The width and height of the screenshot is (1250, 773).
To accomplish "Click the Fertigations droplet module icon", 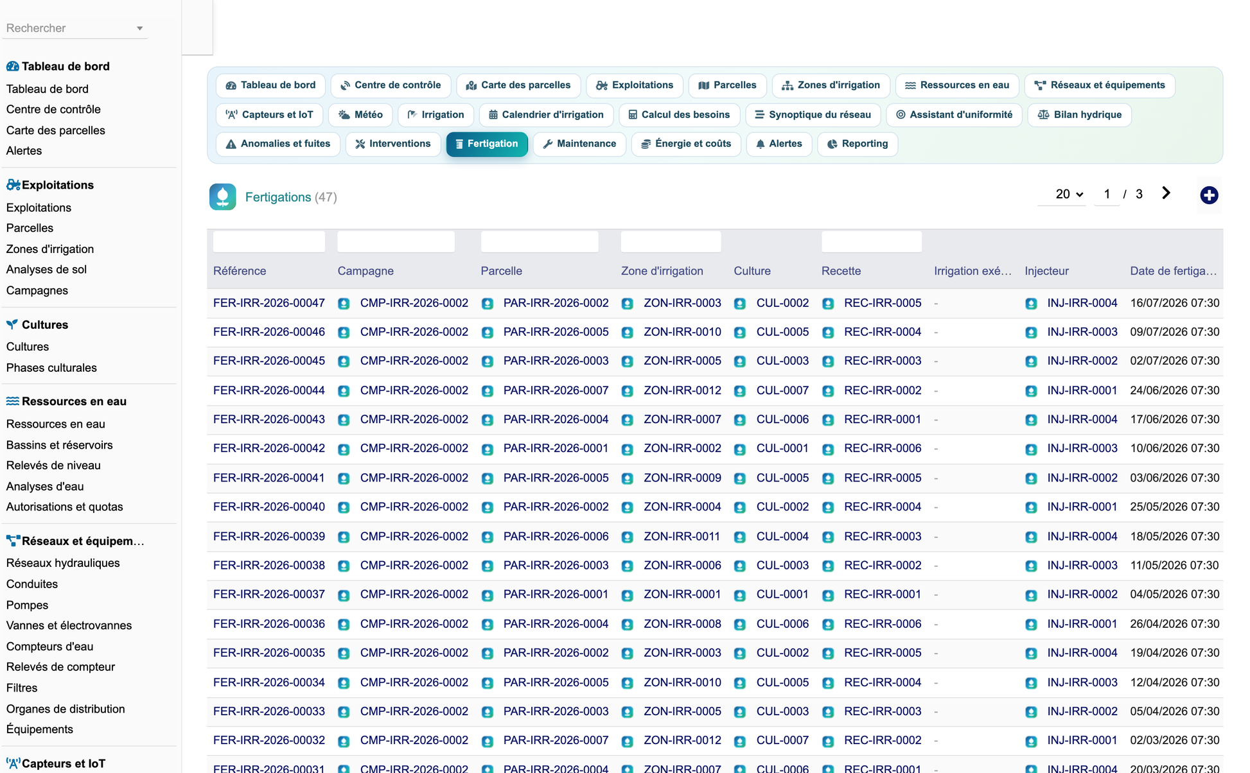I will [x=222, y=197].
